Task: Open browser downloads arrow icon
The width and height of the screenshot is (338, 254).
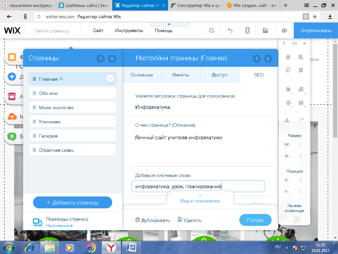Action: tap(330, 17)
